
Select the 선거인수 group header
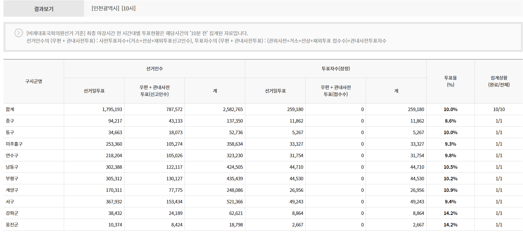(154, 69)
